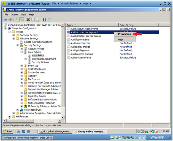Click the muted volume speaker tray icon

pyautogui.click(x=156, y=131)
